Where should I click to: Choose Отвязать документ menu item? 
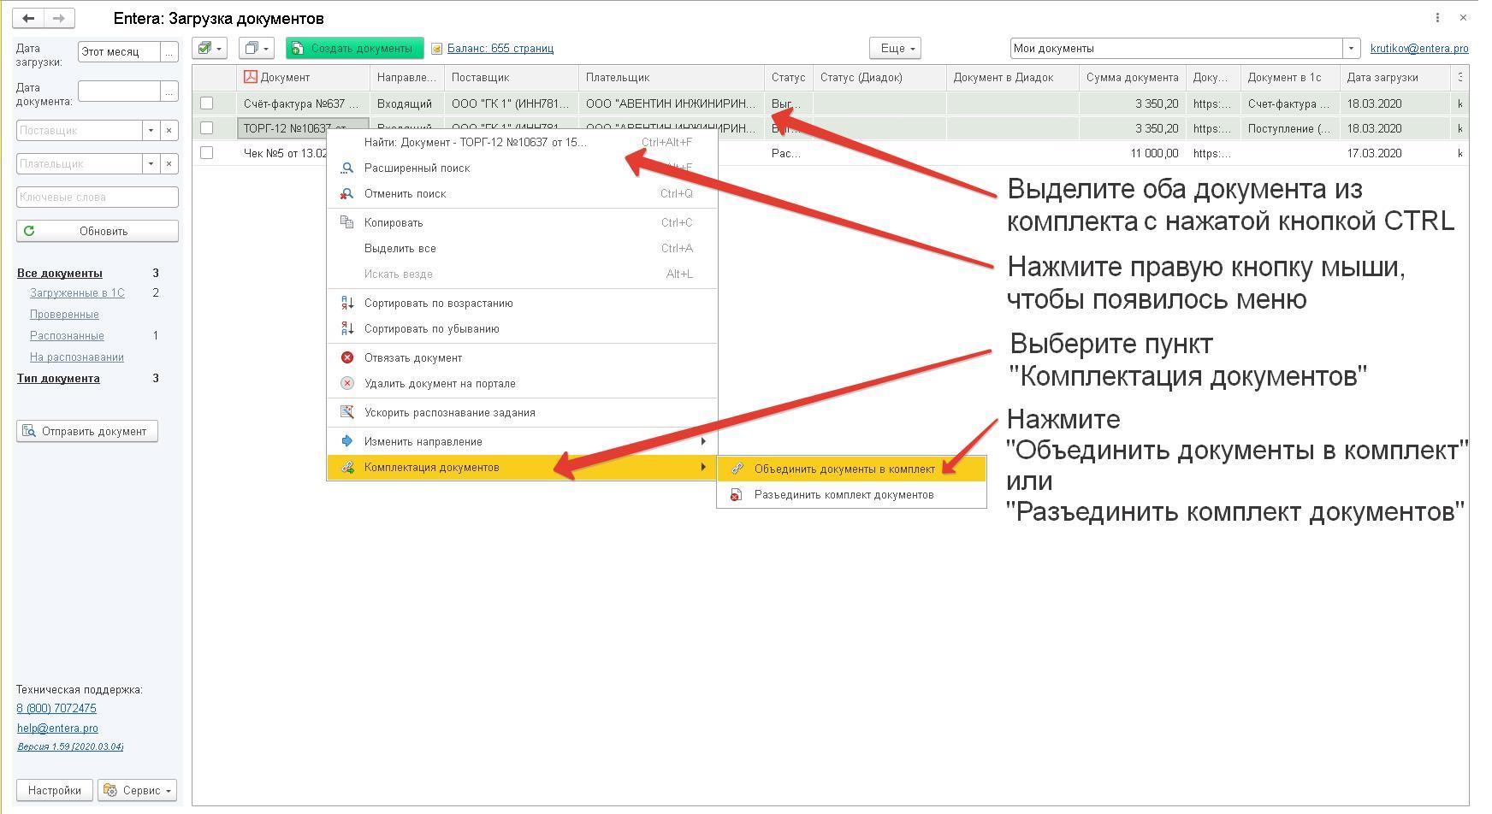click(522, 357)
